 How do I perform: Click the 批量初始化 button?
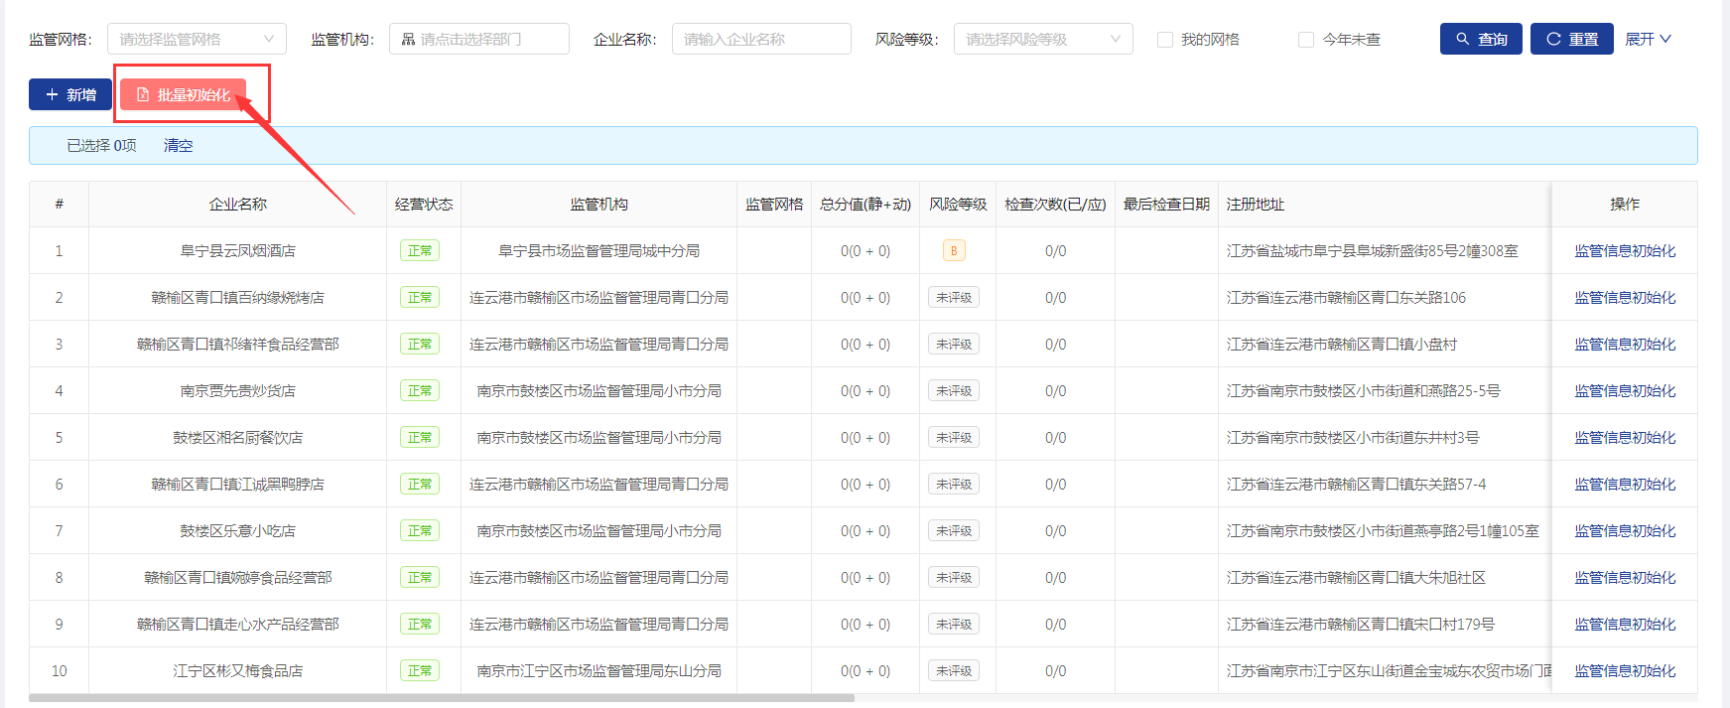tap(184, 94)
